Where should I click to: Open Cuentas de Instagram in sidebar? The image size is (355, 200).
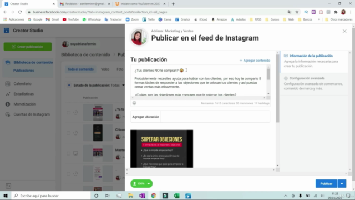point(32,114)
